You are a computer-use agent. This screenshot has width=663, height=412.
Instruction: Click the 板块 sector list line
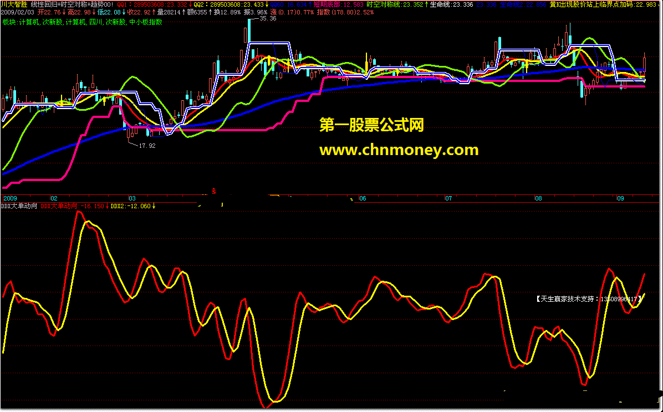click(x=82, y=22)
